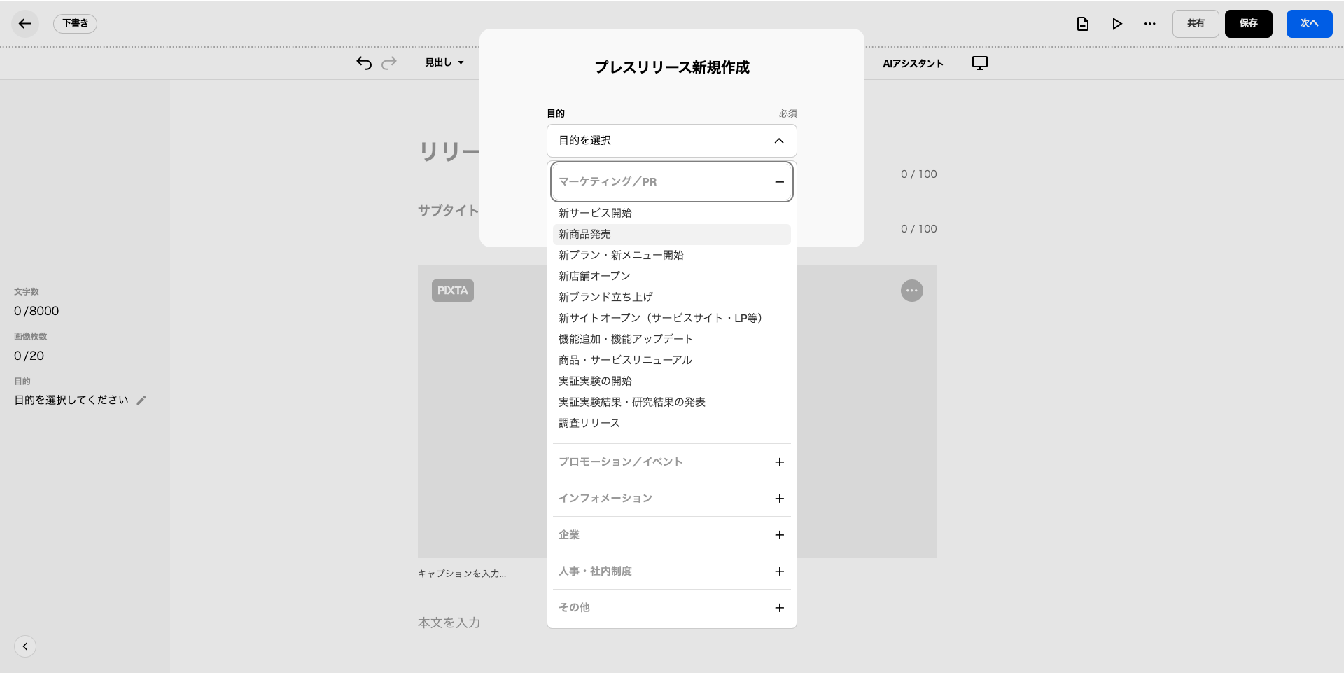This screenshot has width=1344, height=673.
Task: Select 新ブランド立ち上げ option
Action: point(672,297)
